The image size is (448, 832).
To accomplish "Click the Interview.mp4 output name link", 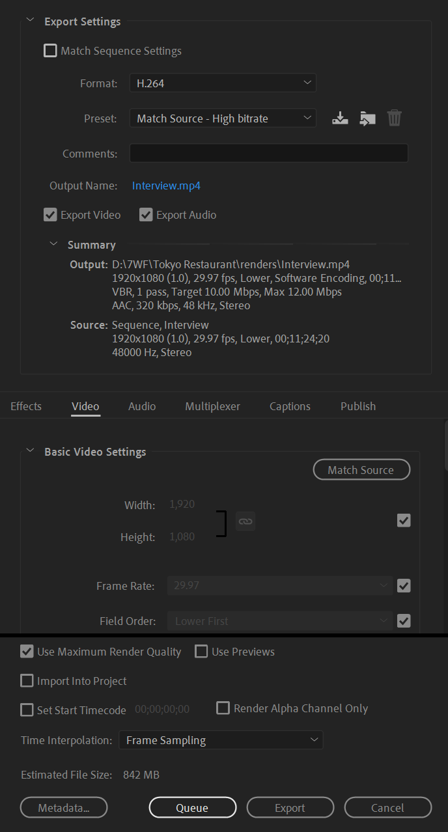I will click(x=166, y=186).
